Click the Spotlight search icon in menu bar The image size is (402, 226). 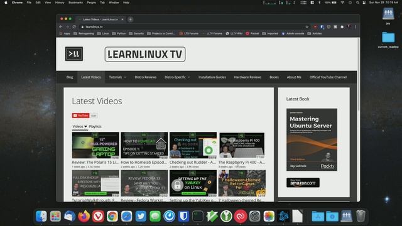point(357,3)
